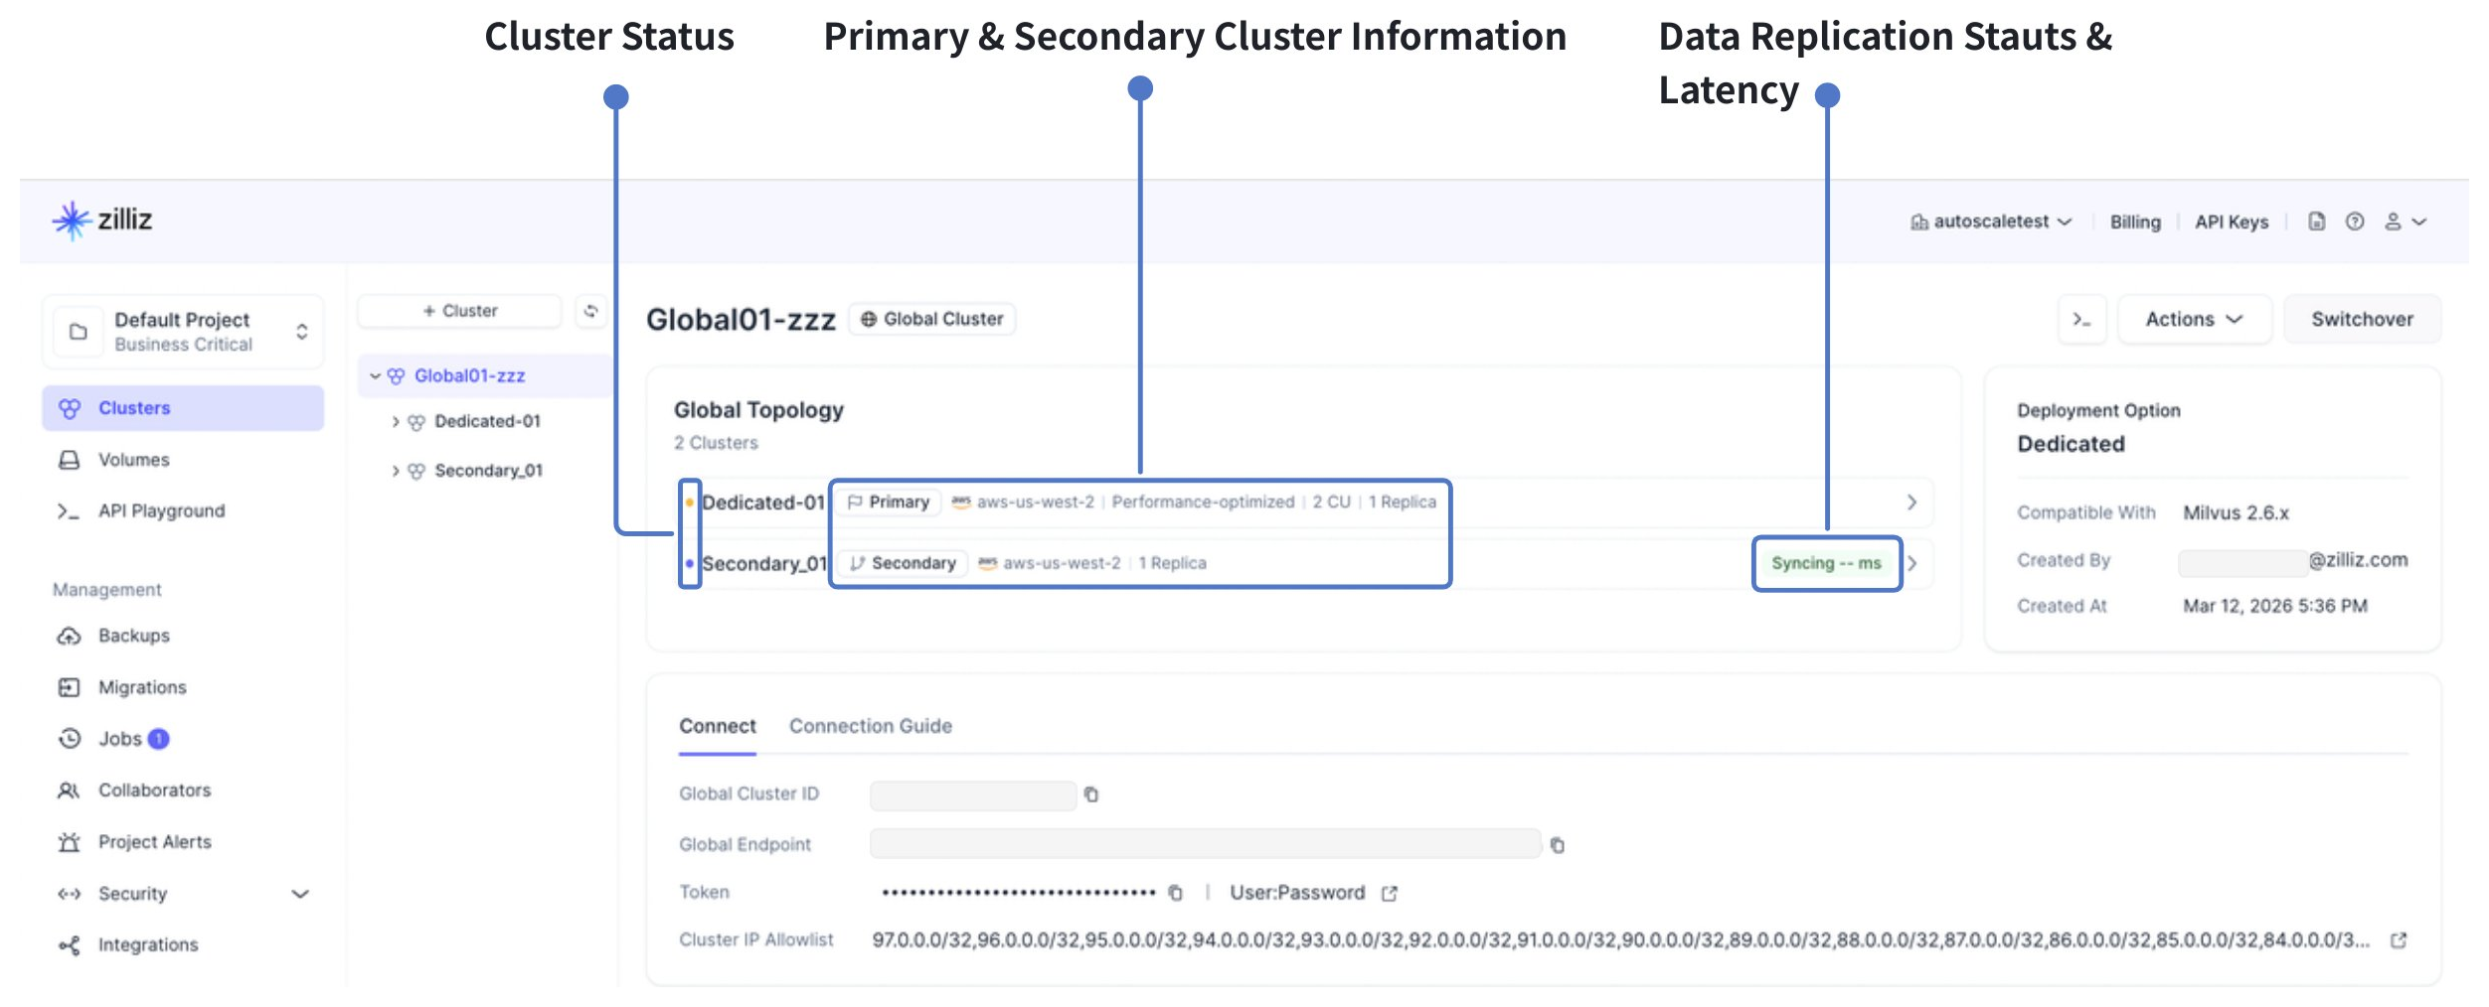Switch to the Connection Guide tab

point(870,726)
